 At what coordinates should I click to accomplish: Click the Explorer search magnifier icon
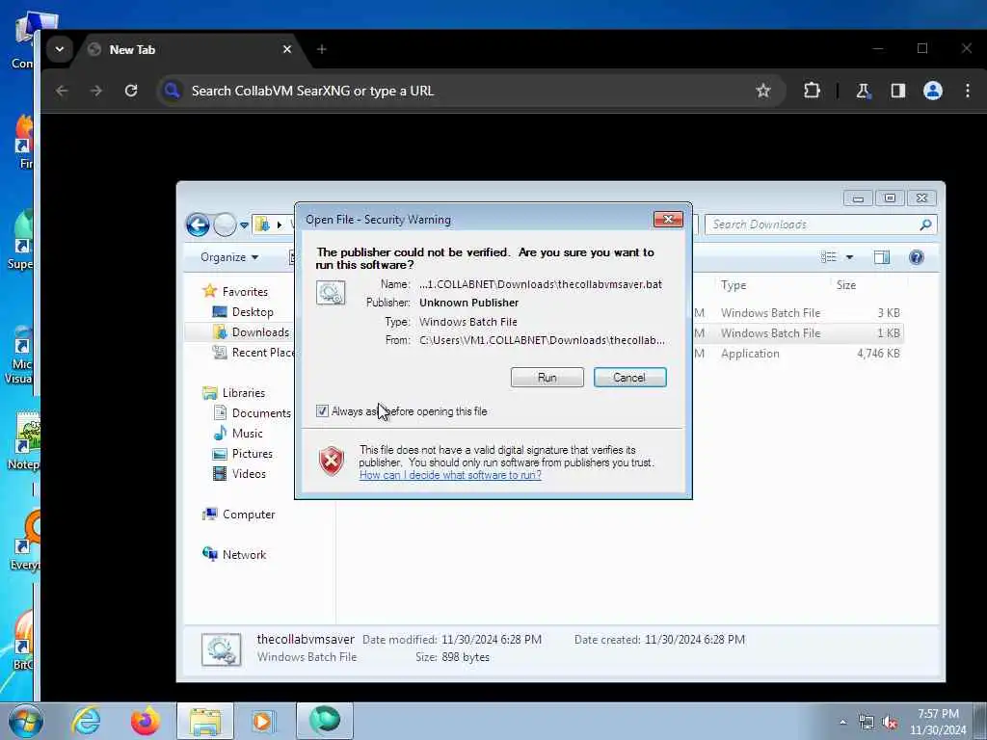click(x=925, y=225)
